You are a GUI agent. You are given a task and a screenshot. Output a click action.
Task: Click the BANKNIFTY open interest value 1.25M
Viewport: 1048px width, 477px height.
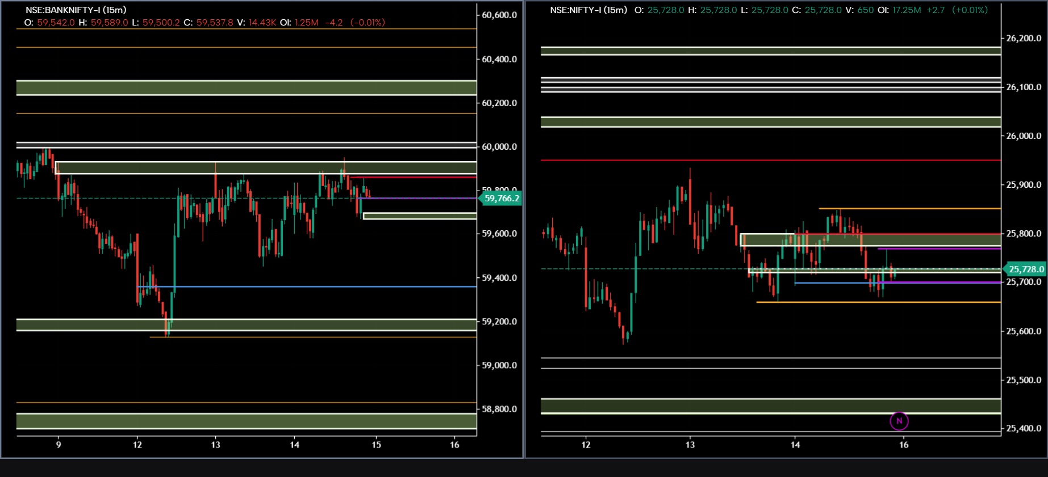pyautogui.click(x=306, y=23)
